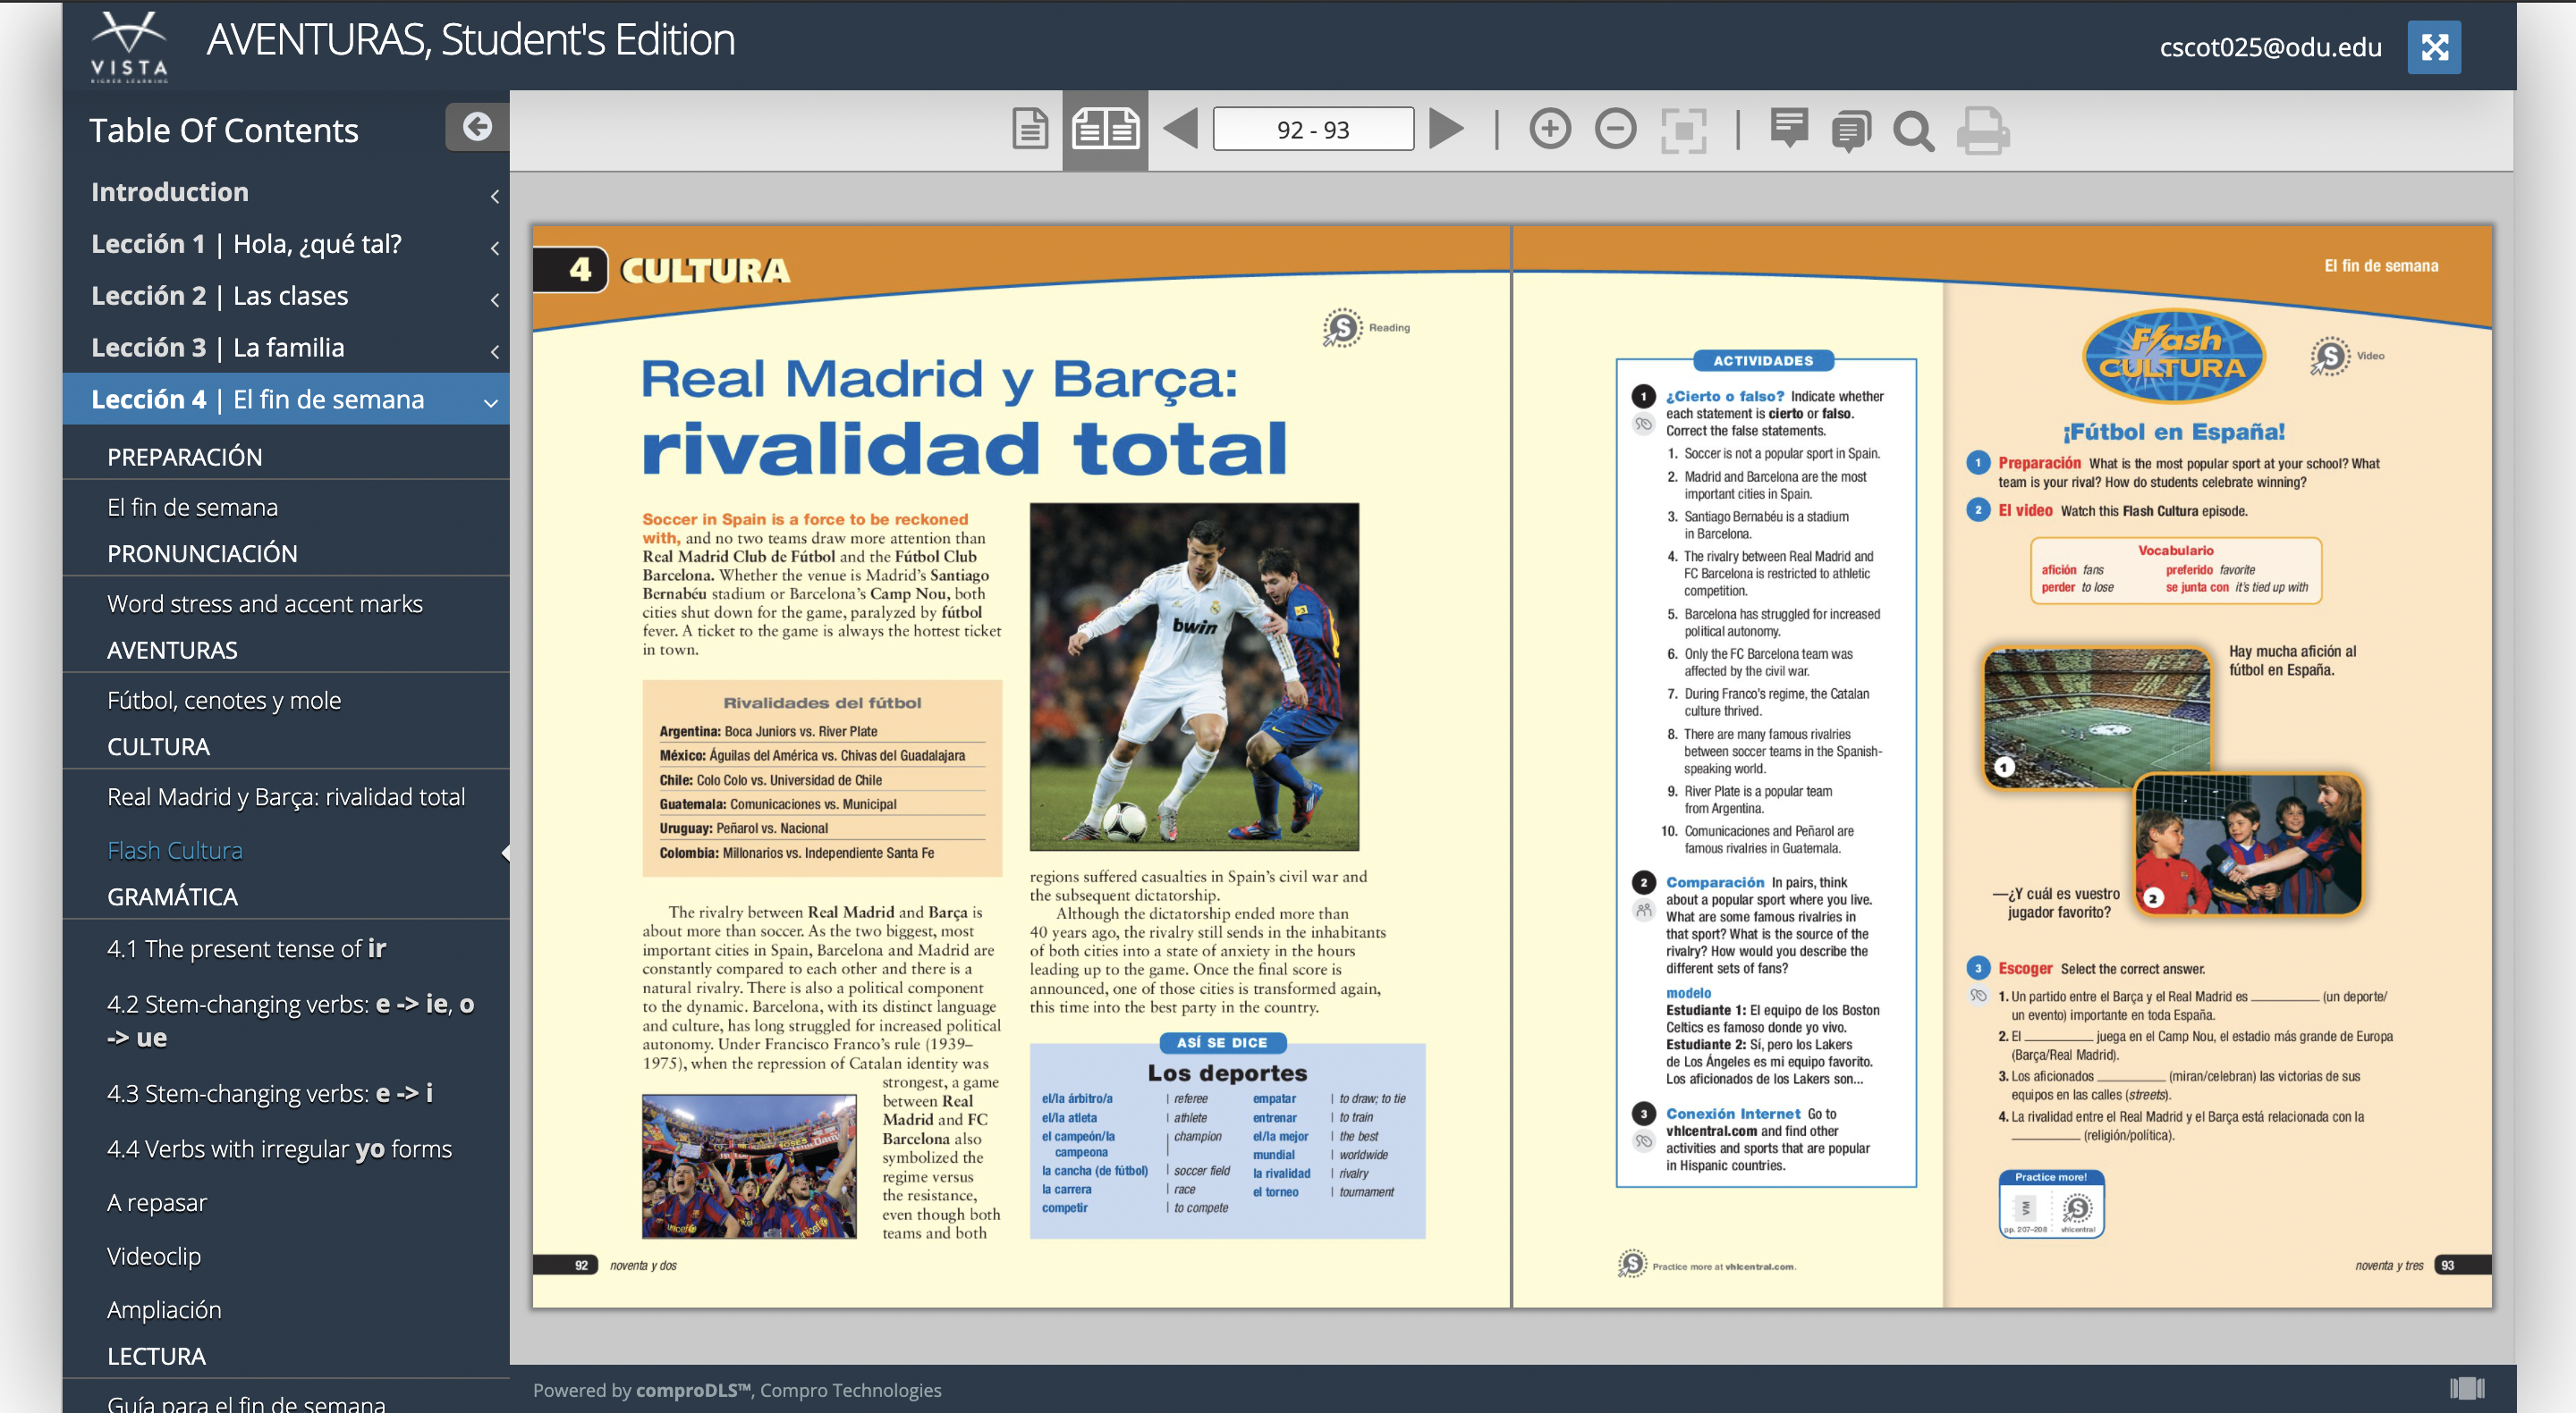2576x1413 pixels.
Task: Open the Supersite Reading icon
Action: click(1343, 327)
